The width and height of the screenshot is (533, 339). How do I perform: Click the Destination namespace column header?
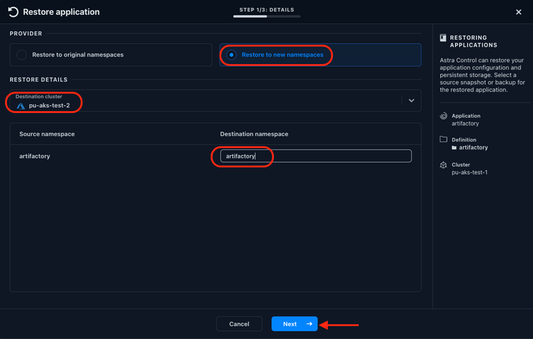click(x=254, y=134)
